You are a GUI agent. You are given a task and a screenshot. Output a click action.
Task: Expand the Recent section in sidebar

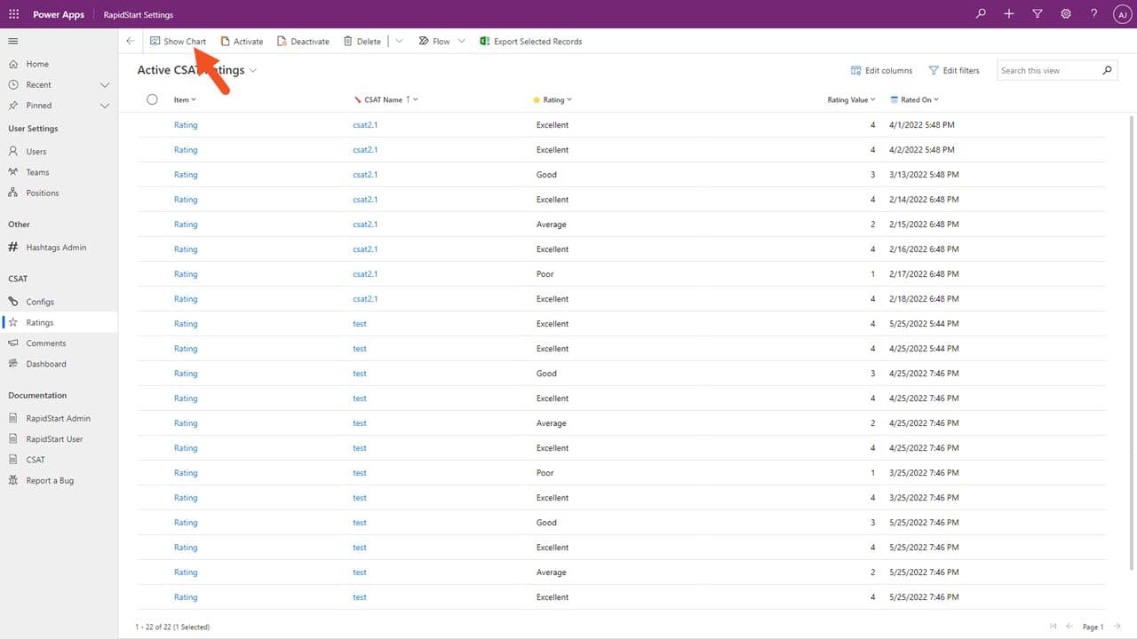(x=104, y=85)
